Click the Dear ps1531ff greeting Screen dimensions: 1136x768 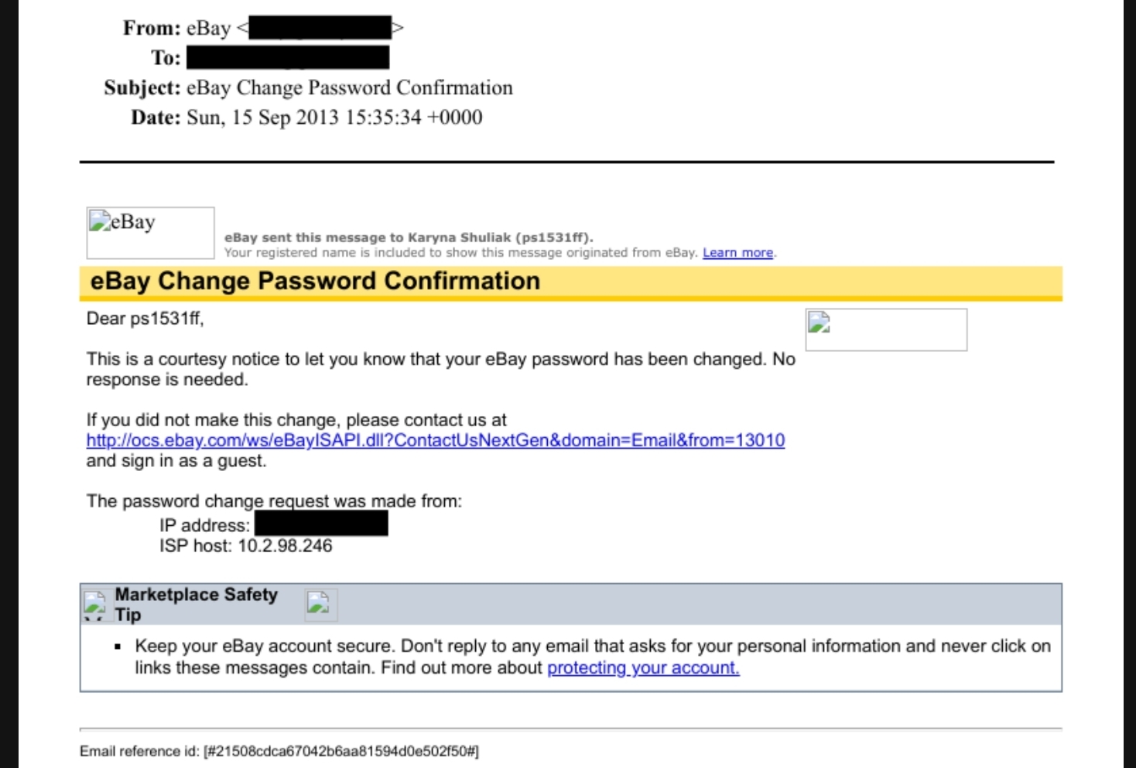click(145, 319)
